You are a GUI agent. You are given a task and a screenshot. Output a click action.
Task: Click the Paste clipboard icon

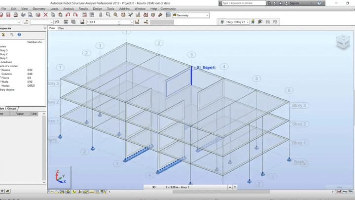pyautogui.click(x=61, y=15)
